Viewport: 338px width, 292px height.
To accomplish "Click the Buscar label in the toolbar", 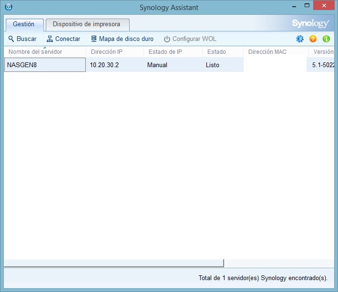I will point(27,39).
